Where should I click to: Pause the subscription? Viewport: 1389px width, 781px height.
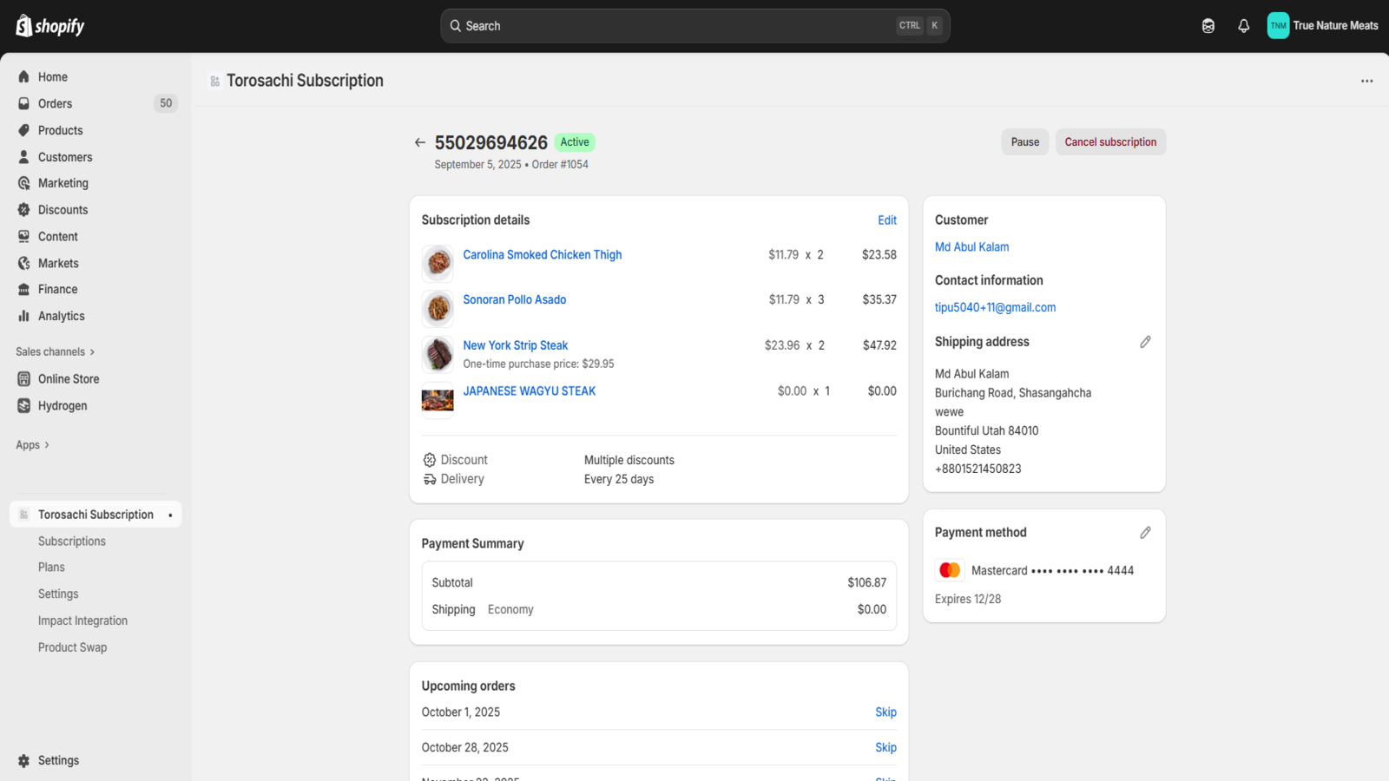1025,142
